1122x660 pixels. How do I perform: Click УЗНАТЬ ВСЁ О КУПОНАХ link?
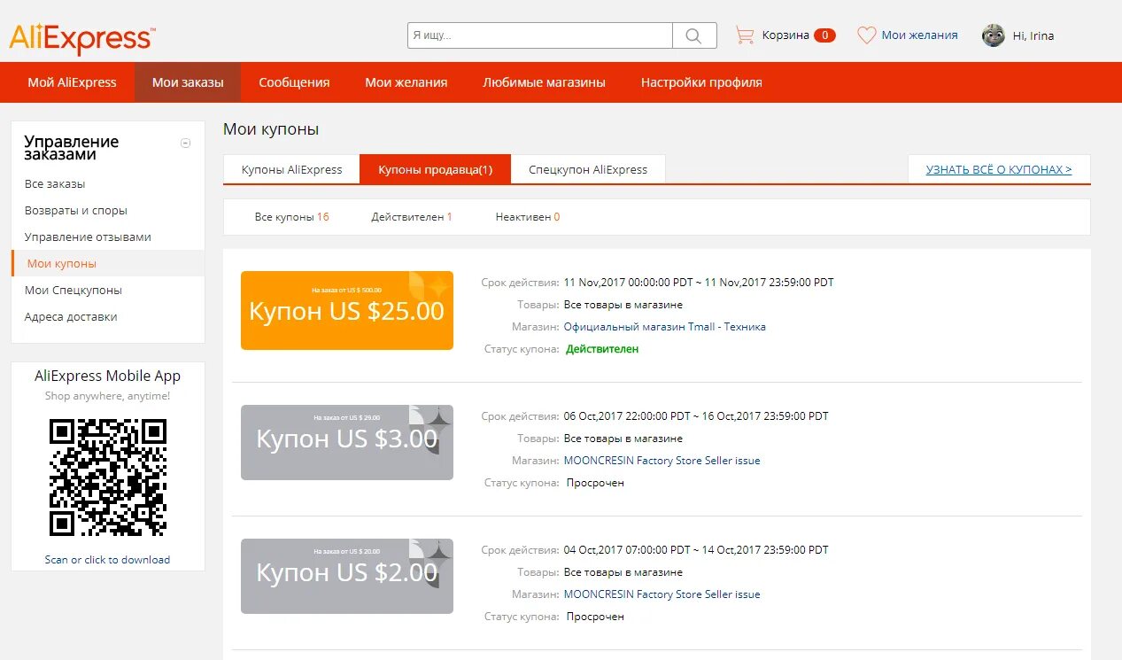(999, 169)
